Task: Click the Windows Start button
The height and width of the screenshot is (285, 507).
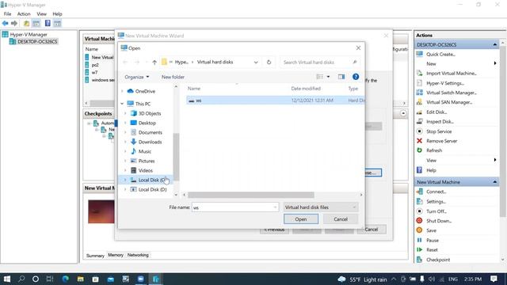Action: click(x=7, y=279)
